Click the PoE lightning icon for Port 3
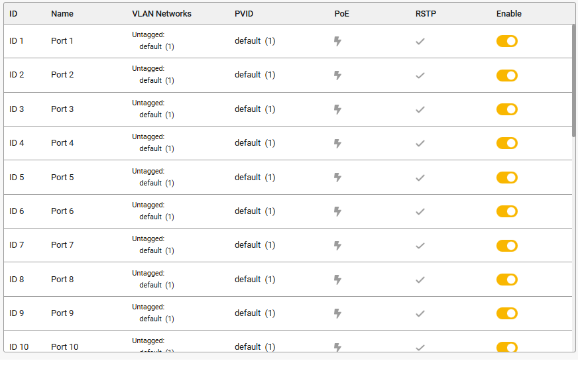The width and height of the screenshot is (578, 365). click(337, 109)
